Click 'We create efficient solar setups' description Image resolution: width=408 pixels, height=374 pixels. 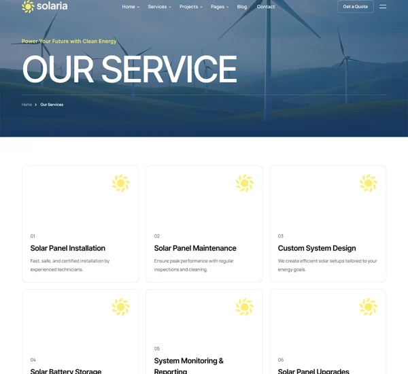[327, 265]
